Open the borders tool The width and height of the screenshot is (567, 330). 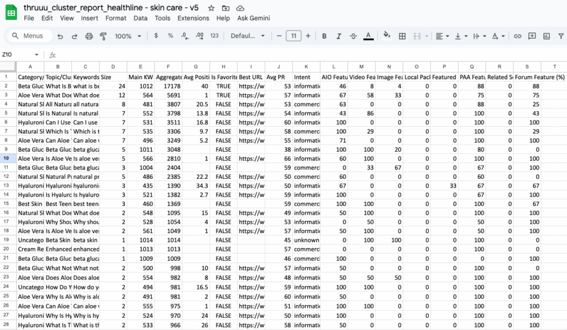click(x=403, y=36)
